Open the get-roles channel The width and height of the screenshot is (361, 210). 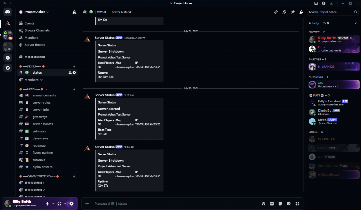tap(47, 131)
